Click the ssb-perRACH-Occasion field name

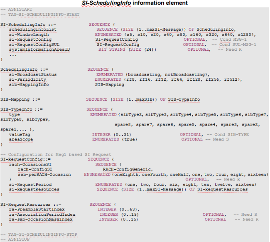click(44, 175)
